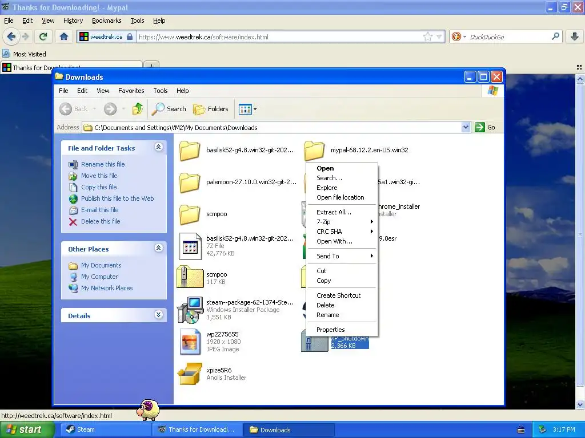Select the steam Windows Installer Package icon

coord(190,310)
